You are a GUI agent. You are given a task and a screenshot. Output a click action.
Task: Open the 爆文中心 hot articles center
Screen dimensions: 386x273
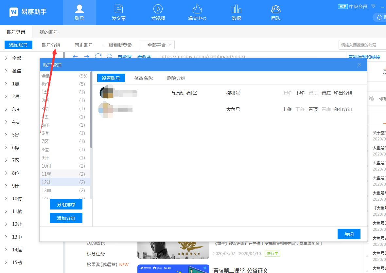197,12
